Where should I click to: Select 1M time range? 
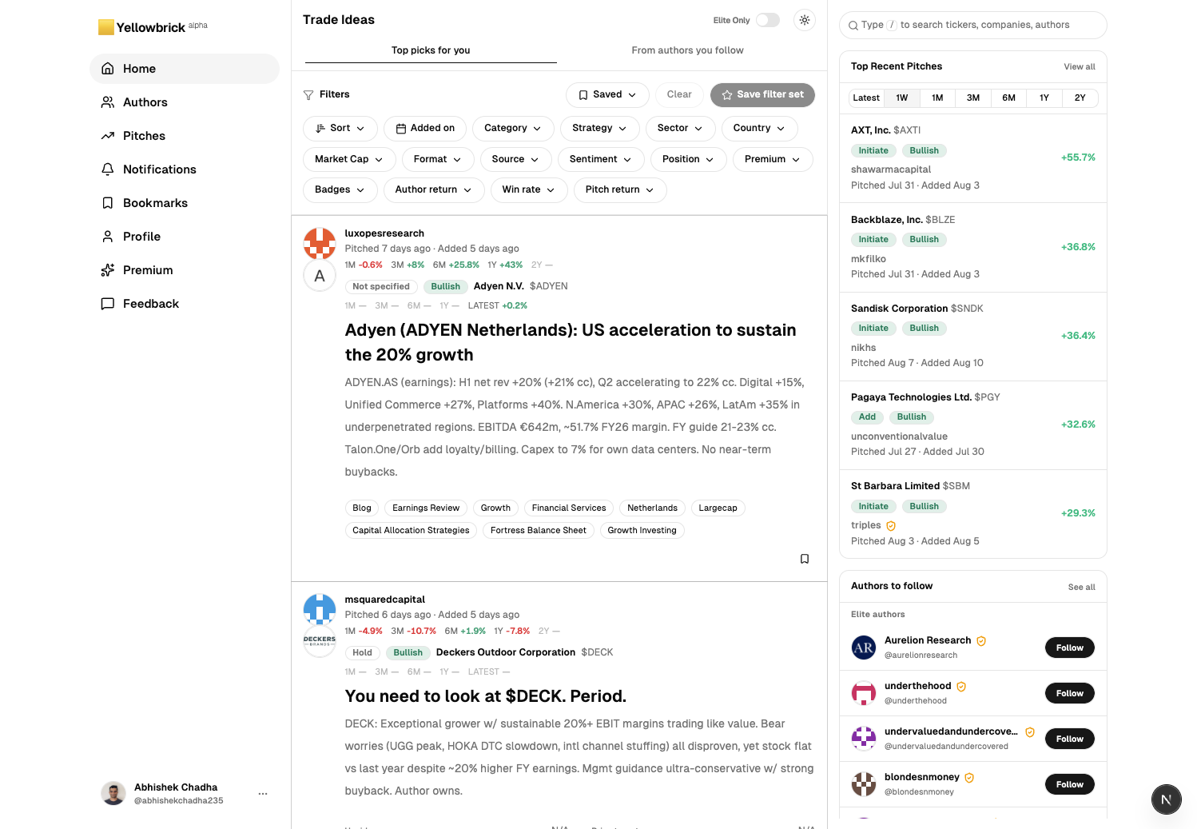(x=937, y=98)
